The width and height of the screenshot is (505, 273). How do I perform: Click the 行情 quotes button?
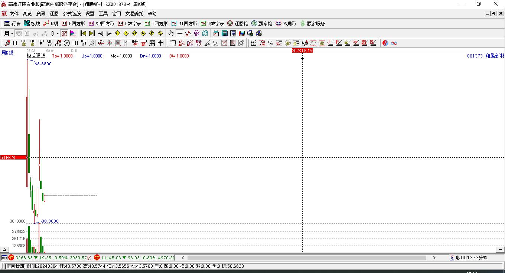tap(12, 23)
